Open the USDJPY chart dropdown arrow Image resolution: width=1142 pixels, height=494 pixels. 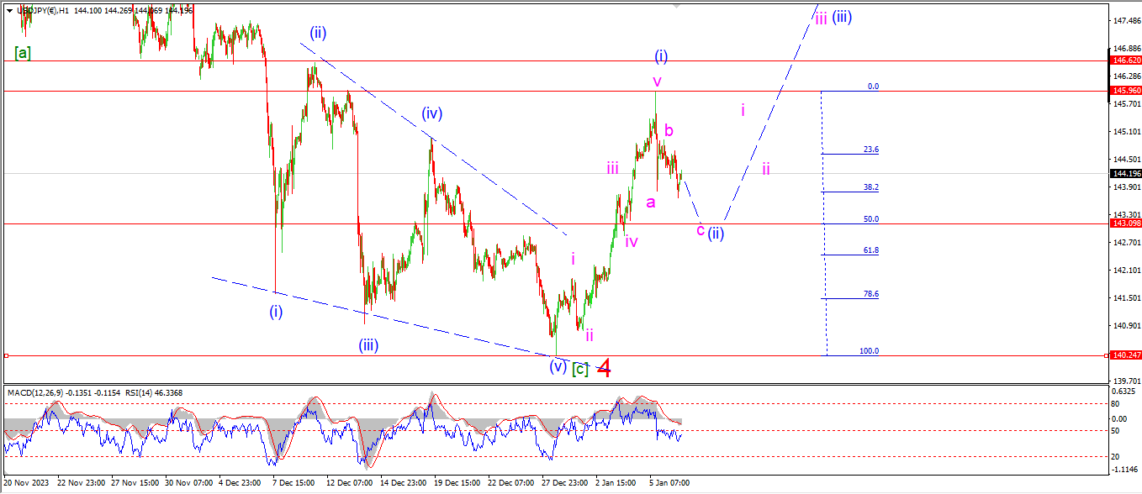[x=9, y=10]
